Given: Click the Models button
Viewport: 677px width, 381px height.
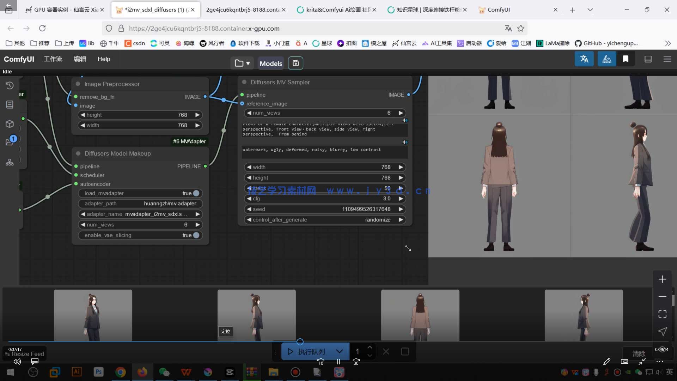Looking at the screenshot, I should 270,64.
